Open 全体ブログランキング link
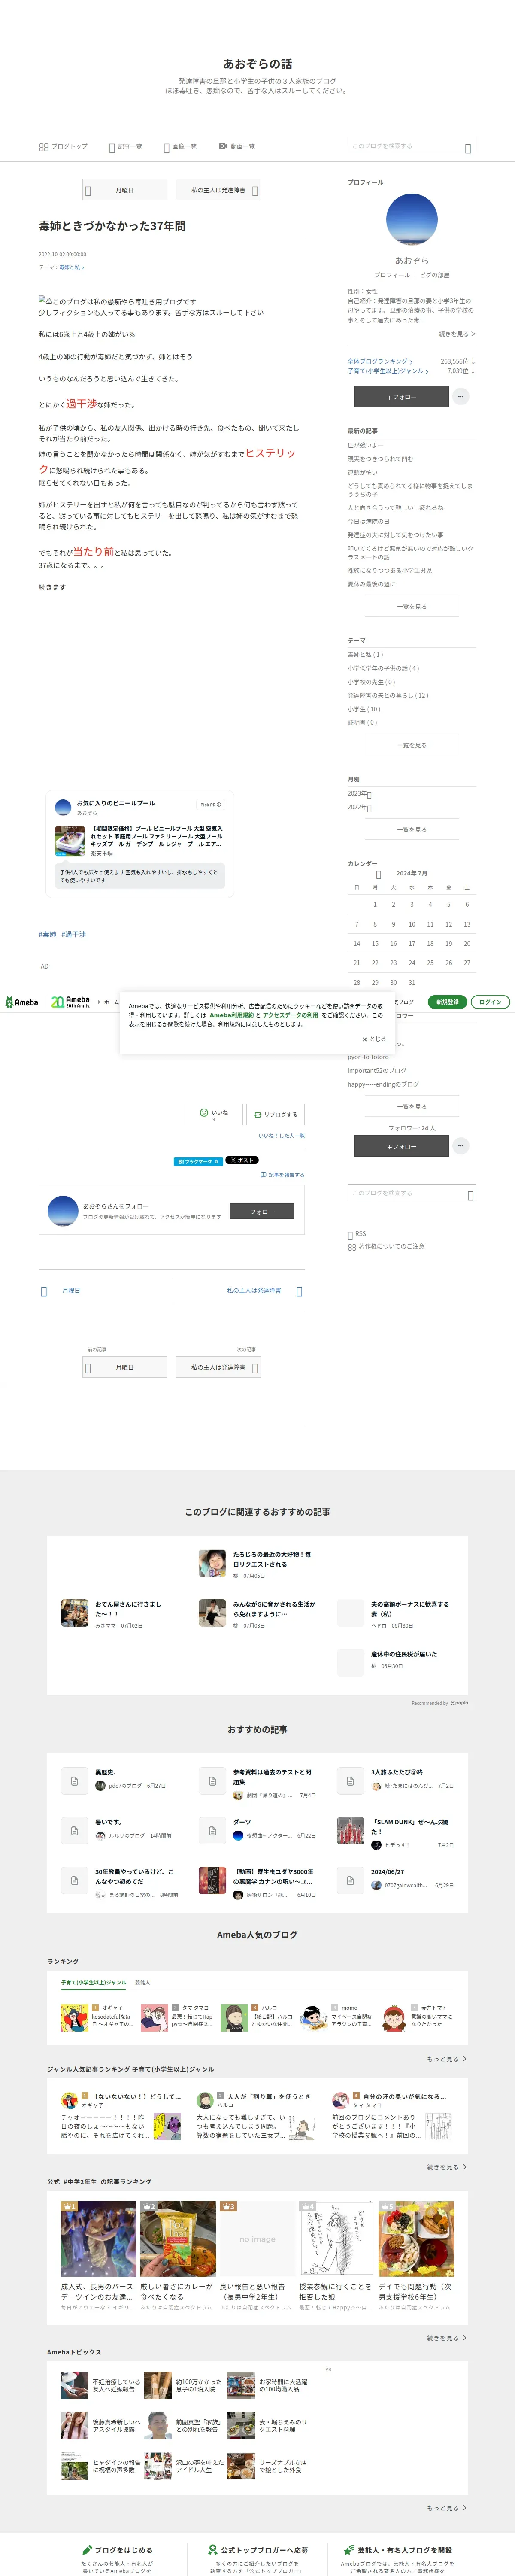The width and height of the screenshot is (515, 2576). (x=380, y=361)
